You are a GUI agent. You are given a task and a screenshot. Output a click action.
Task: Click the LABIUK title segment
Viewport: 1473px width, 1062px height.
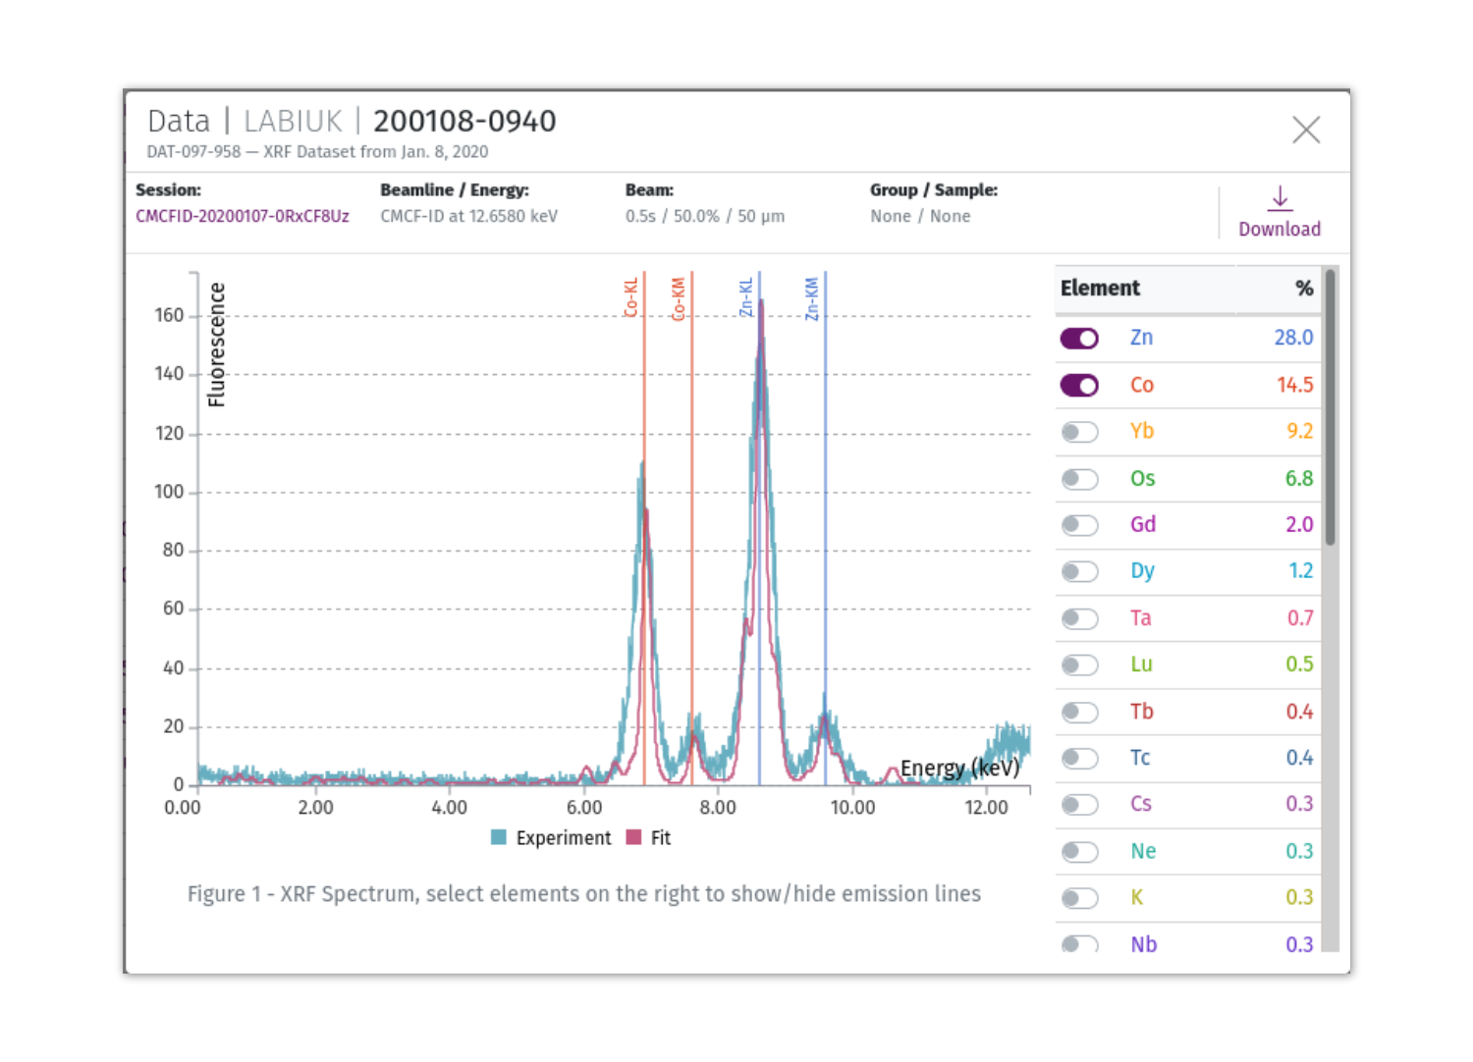[x=293, y=121]
